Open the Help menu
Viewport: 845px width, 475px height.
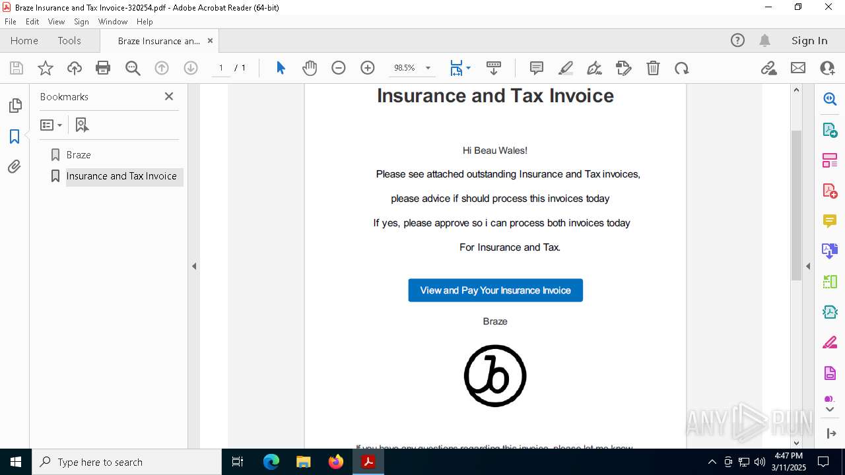point(145,22)
